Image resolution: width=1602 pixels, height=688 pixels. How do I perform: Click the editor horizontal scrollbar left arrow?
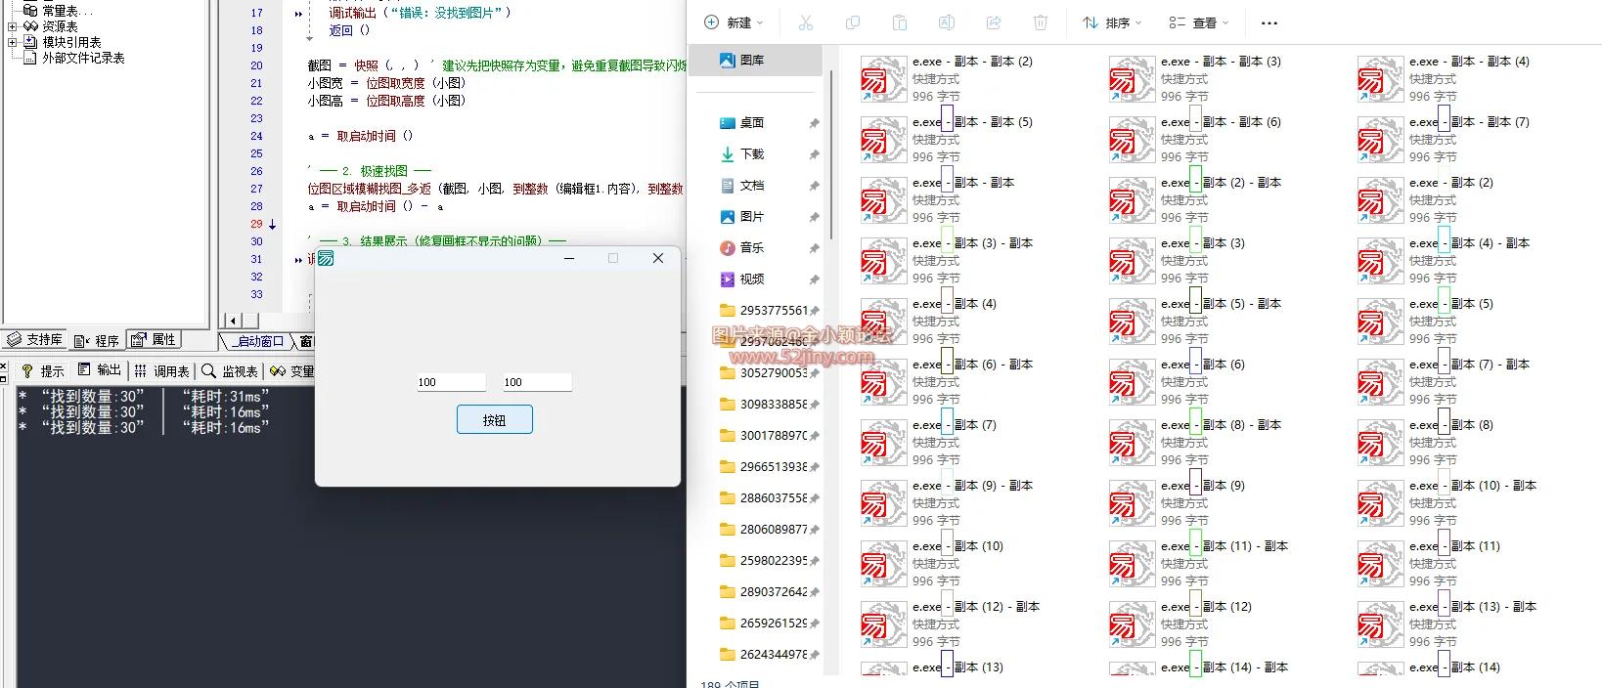[x=233, y=320]
